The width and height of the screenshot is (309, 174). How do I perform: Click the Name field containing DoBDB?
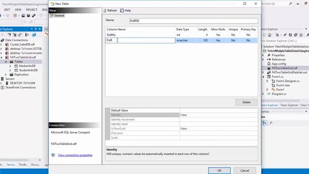(x=194, y=20)
